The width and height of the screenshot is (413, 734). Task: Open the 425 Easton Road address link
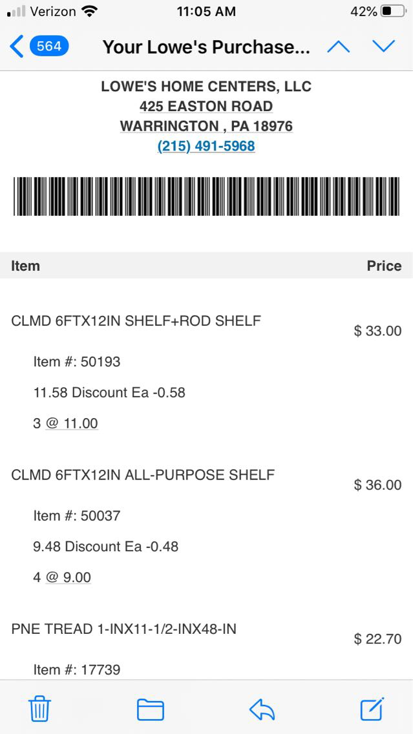point(206,106)
